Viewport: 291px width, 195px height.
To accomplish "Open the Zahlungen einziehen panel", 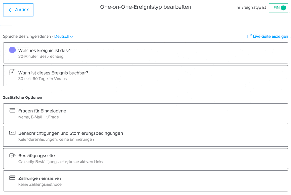I will point(145,181).
